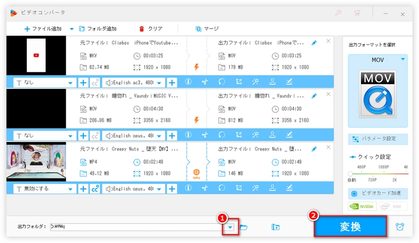Show file info for the third video

[188, 188]
